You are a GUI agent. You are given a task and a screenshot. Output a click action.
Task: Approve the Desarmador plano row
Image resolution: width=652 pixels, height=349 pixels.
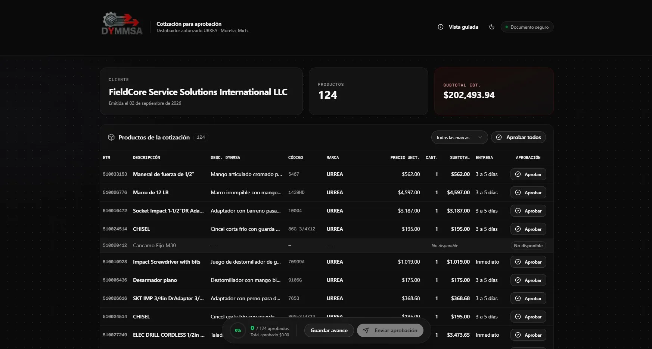click(x=528, y=280)
